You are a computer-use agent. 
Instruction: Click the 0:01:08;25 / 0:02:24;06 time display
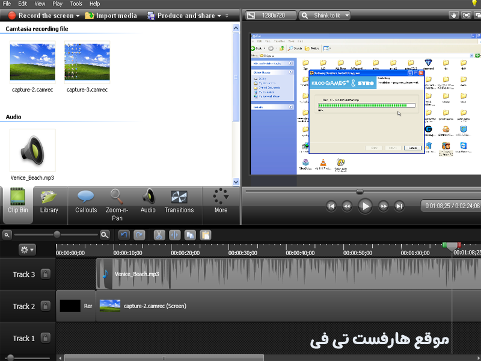pos(452,206)
